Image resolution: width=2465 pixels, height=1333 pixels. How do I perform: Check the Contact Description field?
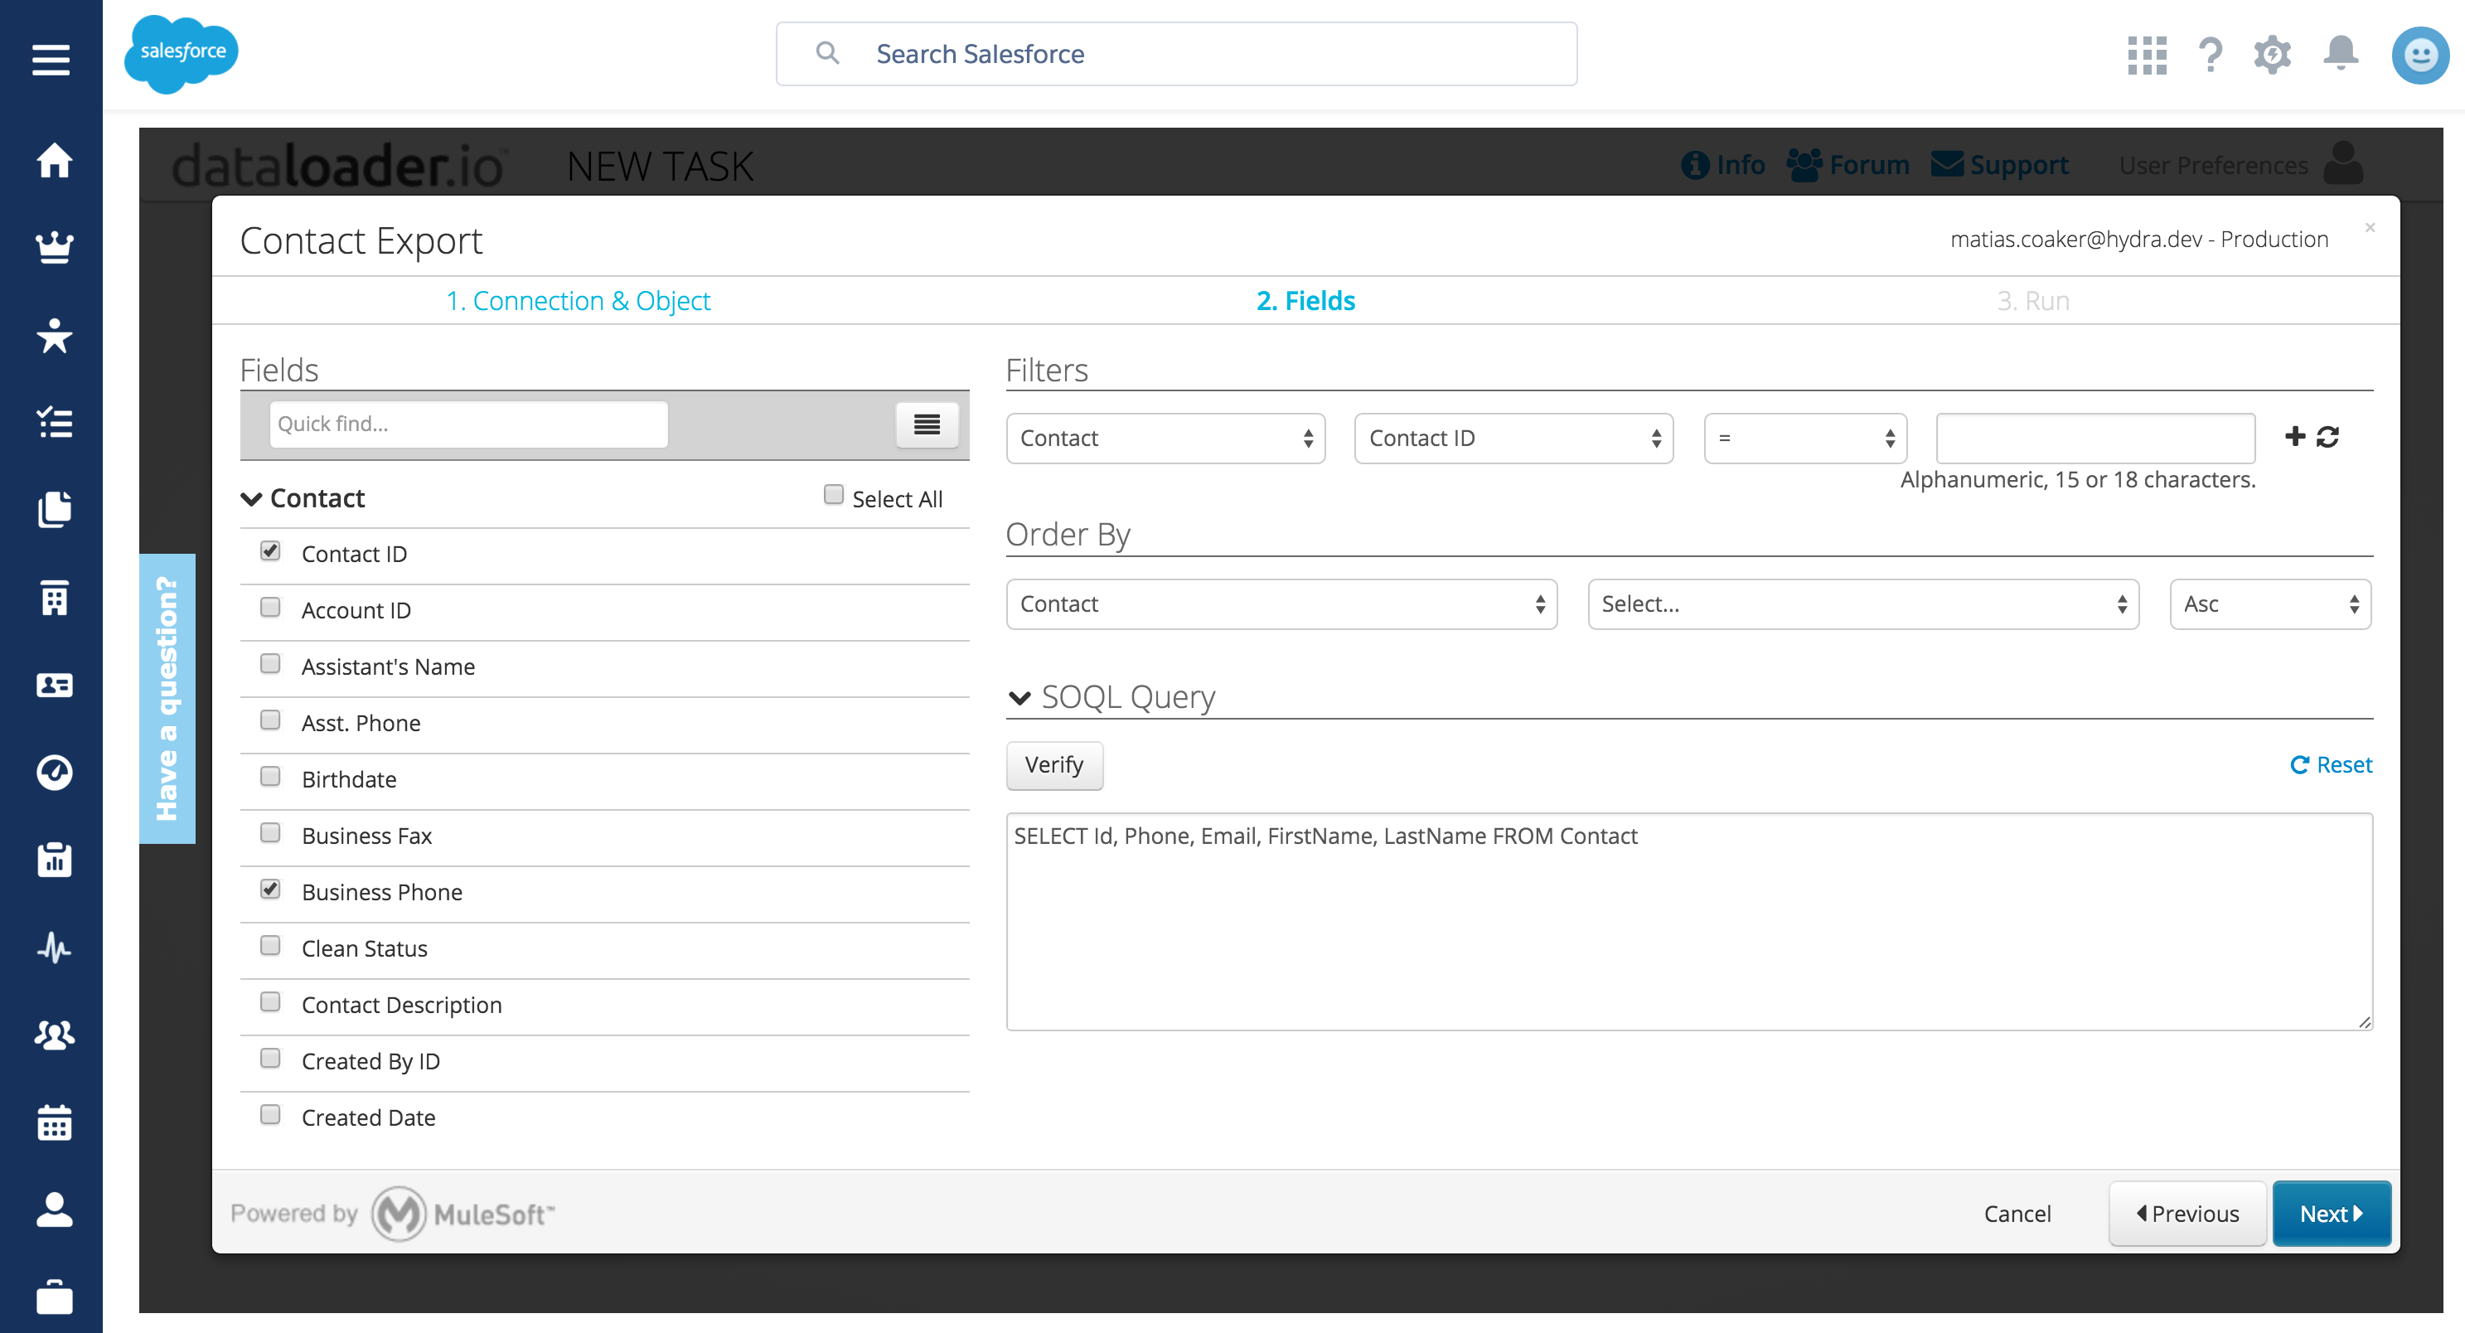pos(271,1002)
